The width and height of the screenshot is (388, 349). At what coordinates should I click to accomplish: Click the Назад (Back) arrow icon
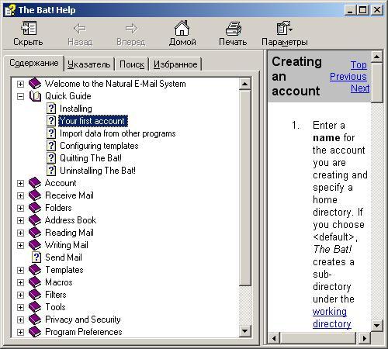coord(80,29)
